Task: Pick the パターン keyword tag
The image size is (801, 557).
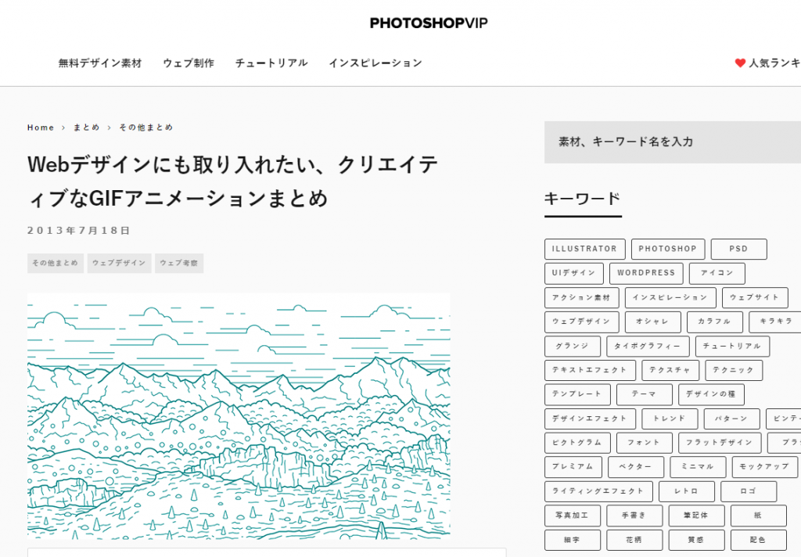Action: coord(731,419)
